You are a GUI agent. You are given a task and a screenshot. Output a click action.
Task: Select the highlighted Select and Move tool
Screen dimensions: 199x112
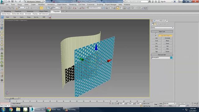(x=41, y=8)
